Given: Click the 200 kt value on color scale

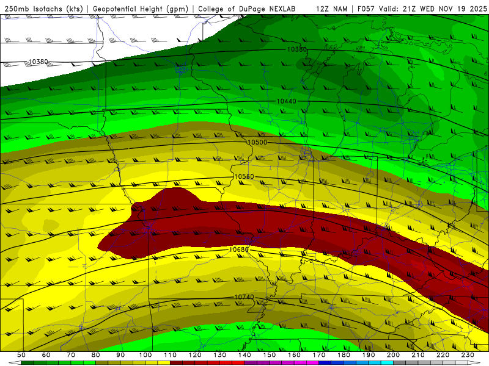Looking at the screenshot, I should 394,355.
